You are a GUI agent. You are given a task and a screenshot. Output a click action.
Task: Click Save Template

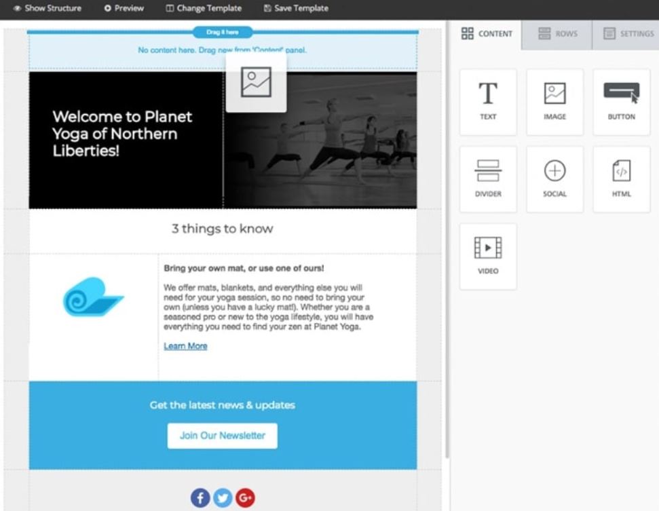point(297,8)
